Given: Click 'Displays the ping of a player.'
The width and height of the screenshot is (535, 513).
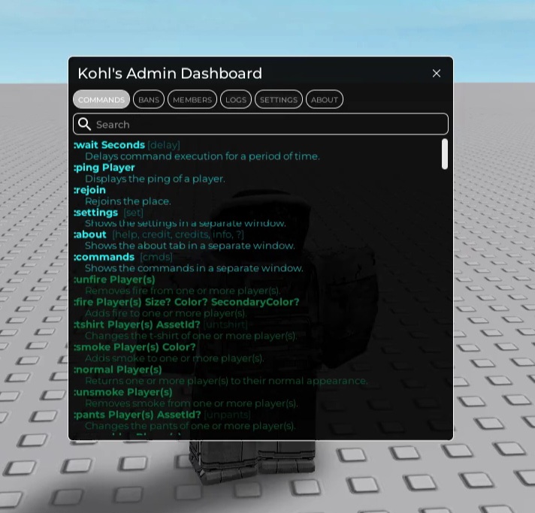Looking at the screenshot, I should (155, 179).
